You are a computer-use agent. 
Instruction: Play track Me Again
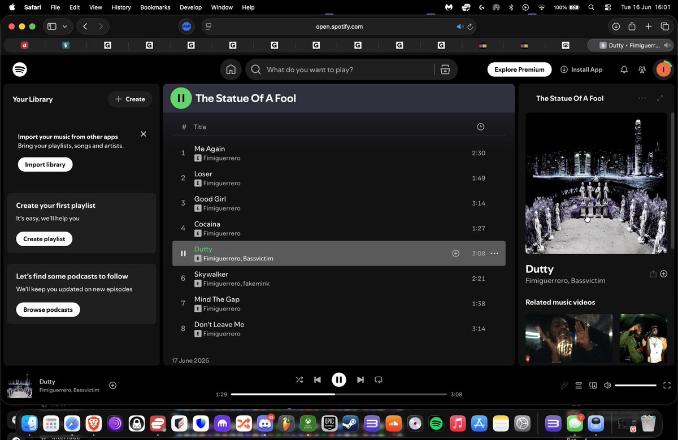pyautogui.click(x=339, y=153)
